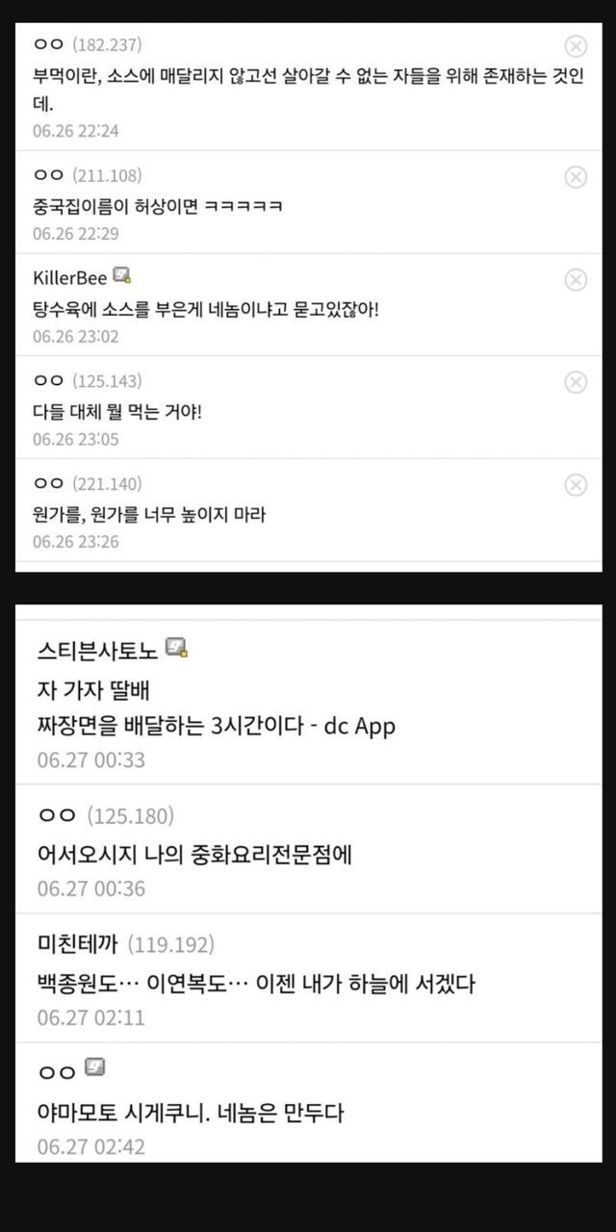Select ㅇㅇ (182.237) username
The width and height of the screenshot is (616, 1232).
click(87, 44)
